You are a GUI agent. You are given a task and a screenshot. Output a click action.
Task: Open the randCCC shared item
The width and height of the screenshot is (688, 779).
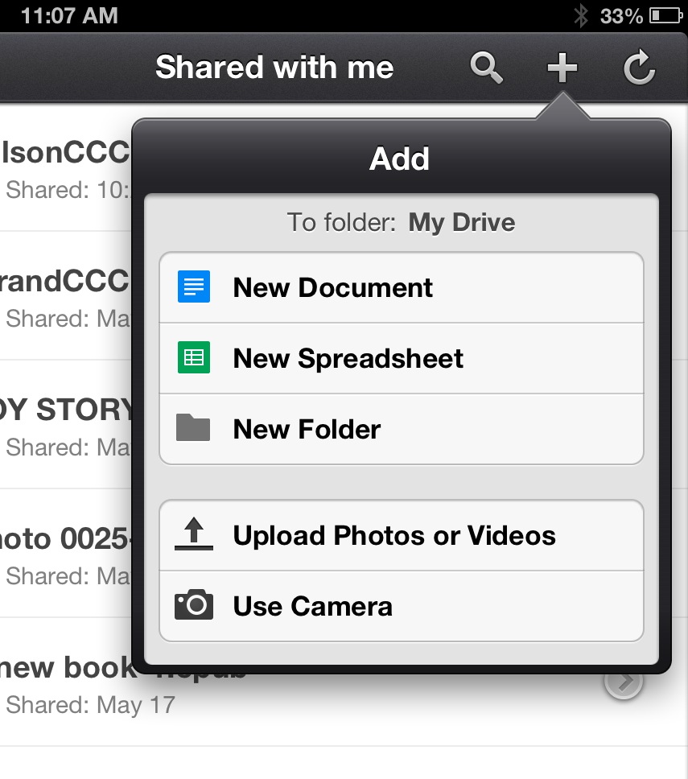65,296
